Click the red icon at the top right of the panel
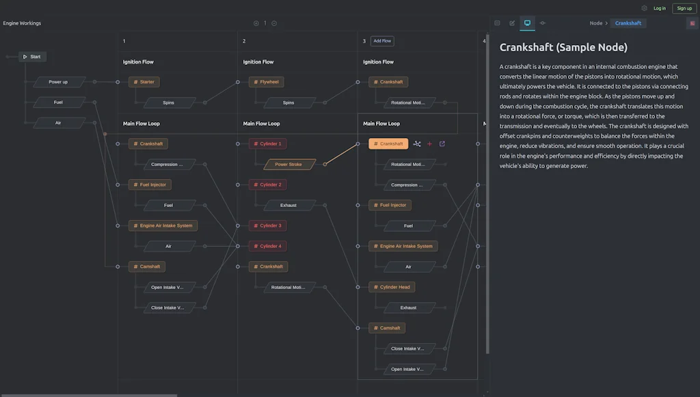This screenshot has height=397, width=700. coord(692,23)
